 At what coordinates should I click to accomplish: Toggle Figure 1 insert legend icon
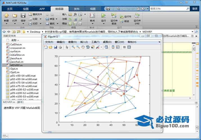[118, 47]
